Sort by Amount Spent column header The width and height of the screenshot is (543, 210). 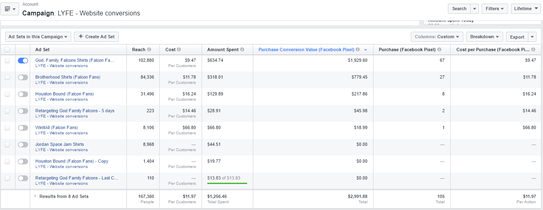pyautogui.click(x=223, y=50)
